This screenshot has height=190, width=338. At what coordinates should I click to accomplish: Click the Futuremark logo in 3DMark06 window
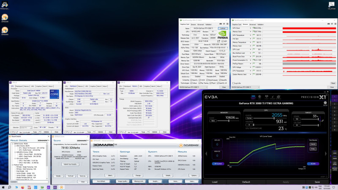[189, 145]
